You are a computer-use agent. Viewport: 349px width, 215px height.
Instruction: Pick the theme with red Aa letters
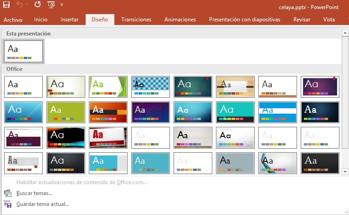[108, 138]
